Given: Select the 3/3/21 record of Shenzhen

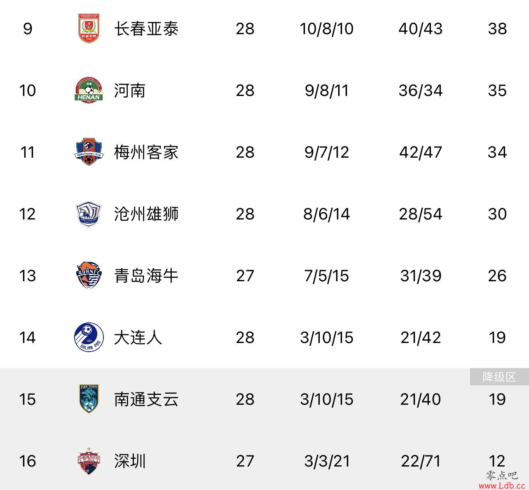Looking at the screenshot, I should [327, 461].
